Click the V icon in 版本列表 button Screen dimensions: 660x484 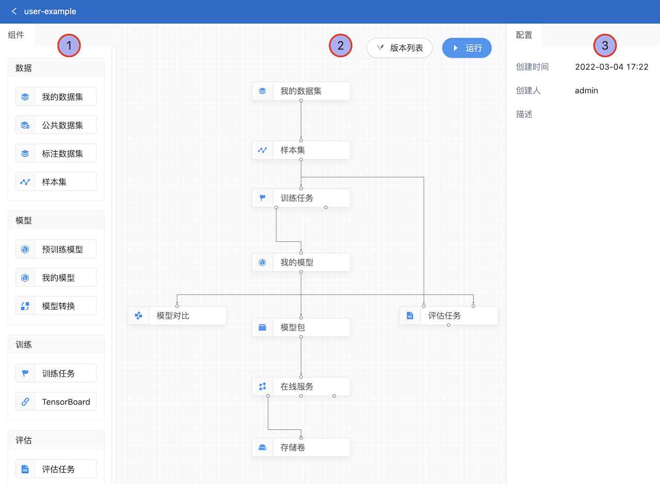(x=381, y=48)
